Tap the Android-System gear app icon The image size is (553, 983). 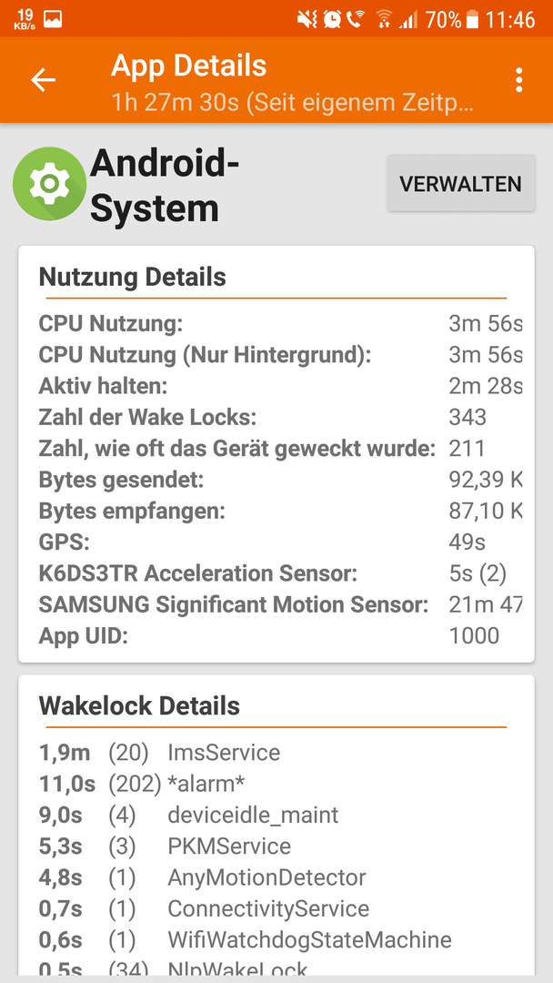pos(49,183)
